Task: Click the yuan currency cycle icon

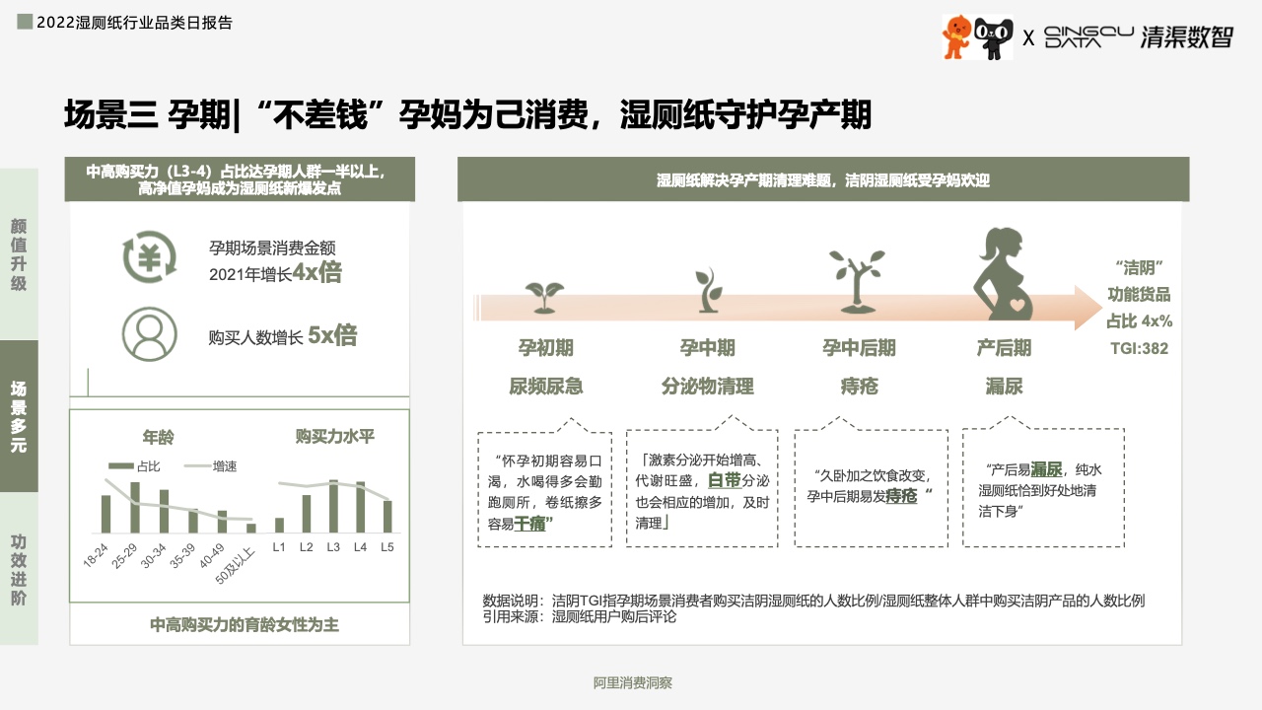Action: (149, 258)
